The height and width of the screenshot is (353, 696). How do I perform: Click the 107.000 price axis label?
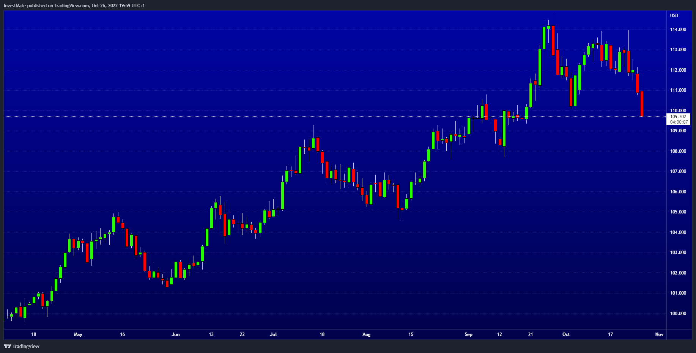click(678, 171)
